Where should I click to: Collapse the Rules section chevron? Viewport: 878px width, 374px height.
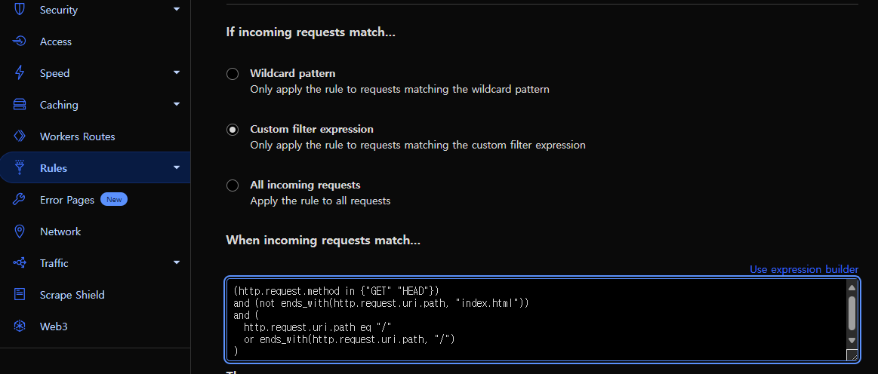177,167
